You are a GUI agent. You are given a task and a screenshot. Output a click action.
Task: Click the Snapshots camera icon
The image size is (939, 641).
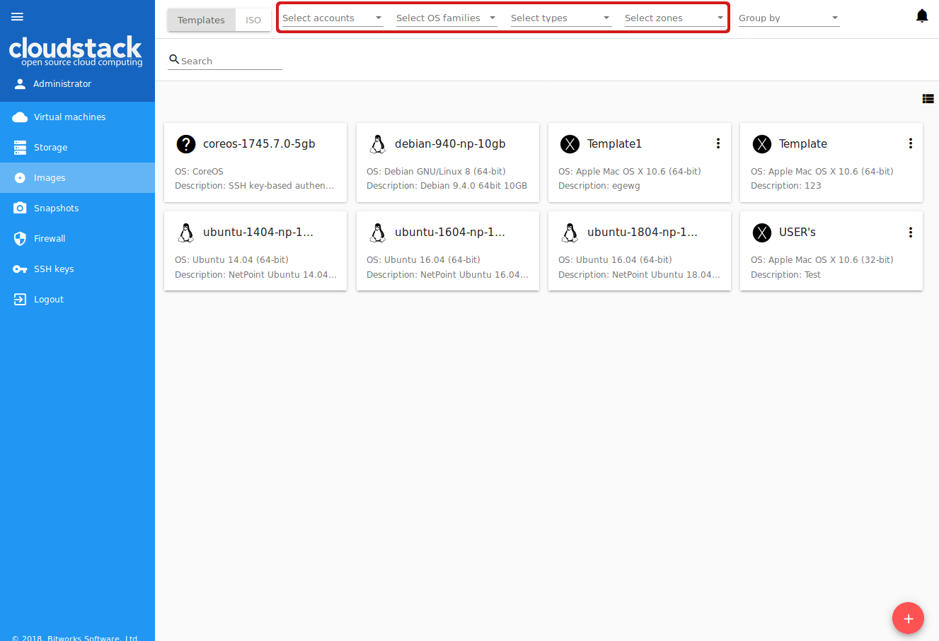tap(20, 208)
